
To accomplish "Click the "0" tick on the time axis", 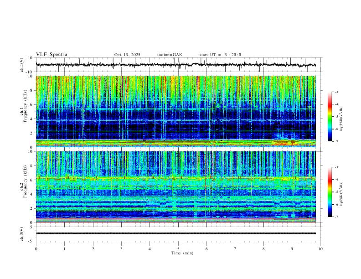I will click(x=36, y=249).
